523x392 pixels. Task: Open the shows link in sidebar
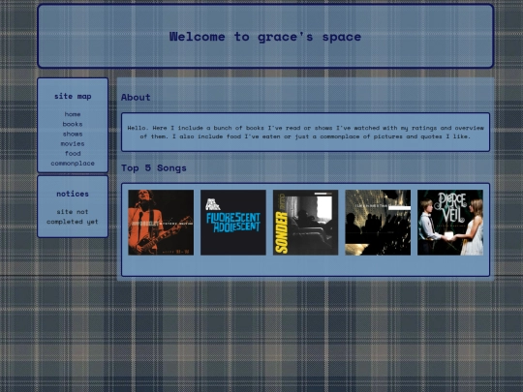[73, 134]
